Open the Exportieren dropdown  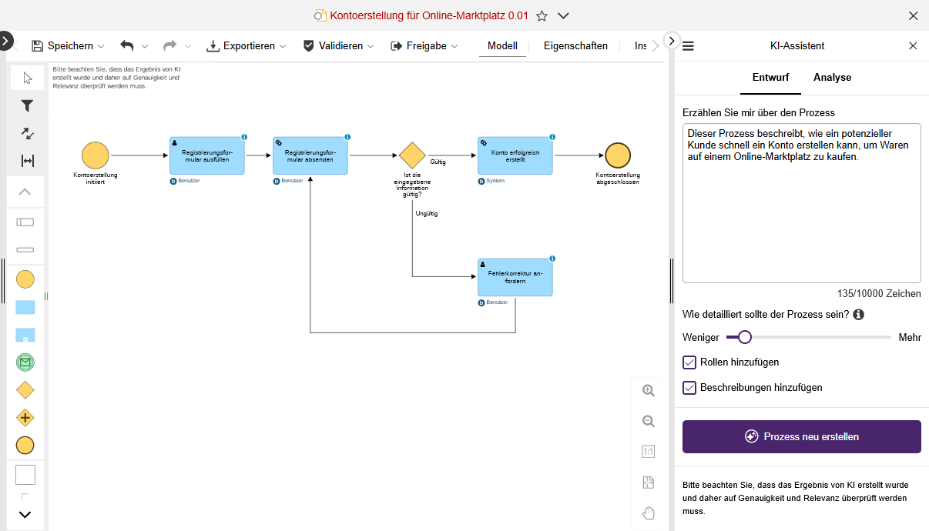point(247,46)
